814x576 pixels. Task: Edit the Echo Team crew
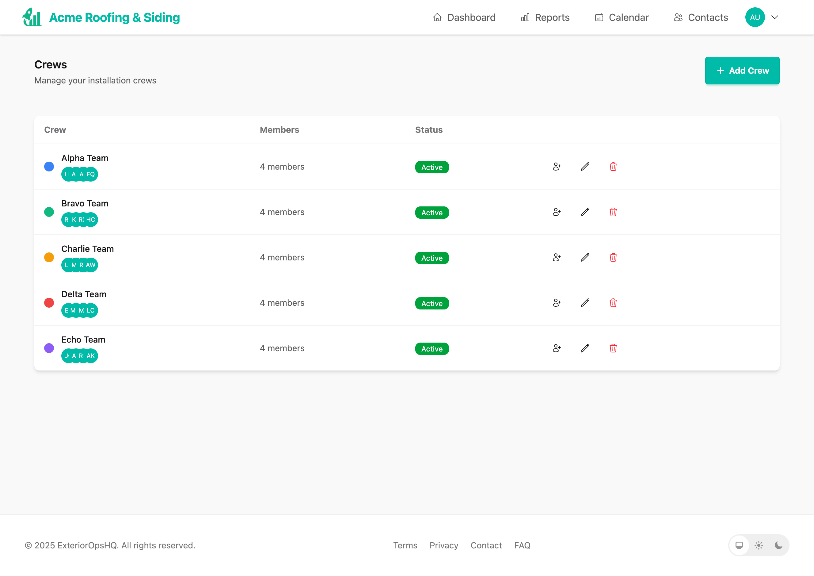(585, 348)
